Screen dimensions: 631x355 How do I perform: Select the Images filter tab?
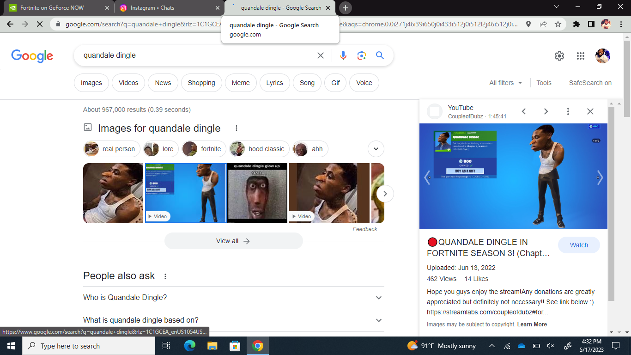coord(91,83)
